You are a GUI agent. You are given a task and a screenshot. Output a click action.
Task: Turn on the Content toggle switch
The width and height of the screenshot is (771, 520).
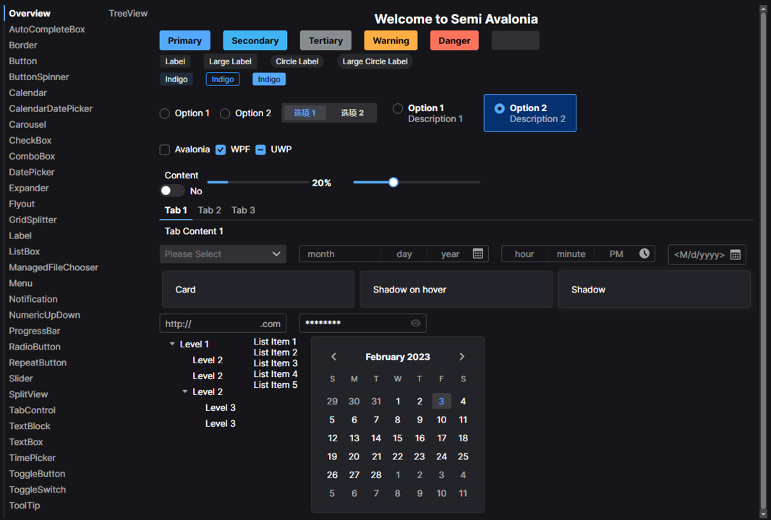[x=172, y=191]
